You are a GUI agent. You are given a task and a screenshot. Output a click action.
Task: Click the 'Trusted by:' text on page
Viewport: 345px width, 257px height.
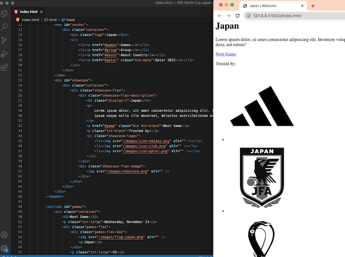226,64
